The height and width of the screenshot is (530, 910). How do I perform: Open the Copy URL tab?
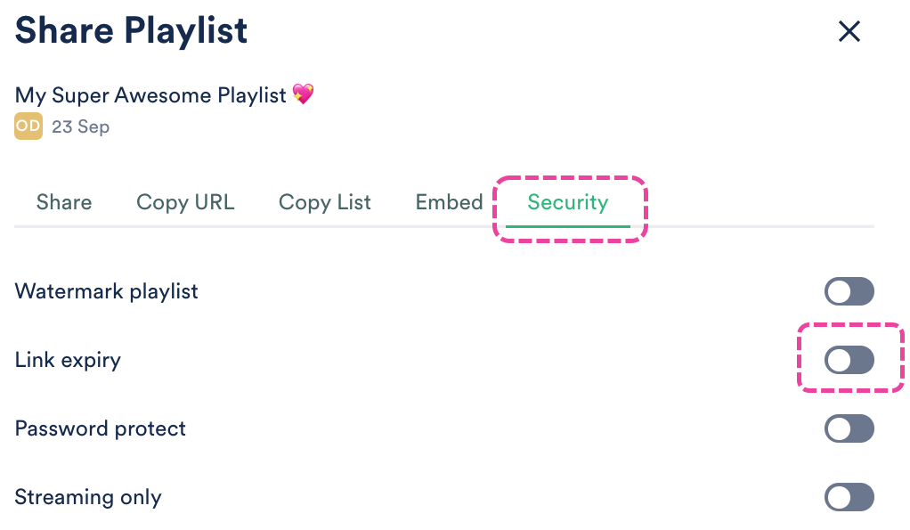click(185, 202)
